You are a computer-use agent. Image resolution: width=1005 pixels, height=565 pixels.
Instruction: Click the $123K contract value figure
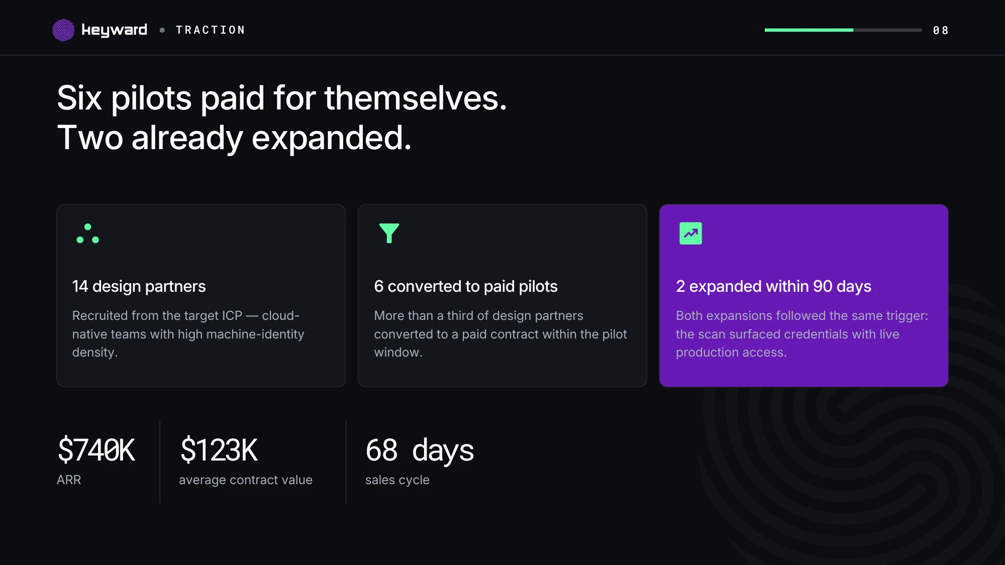219,450
